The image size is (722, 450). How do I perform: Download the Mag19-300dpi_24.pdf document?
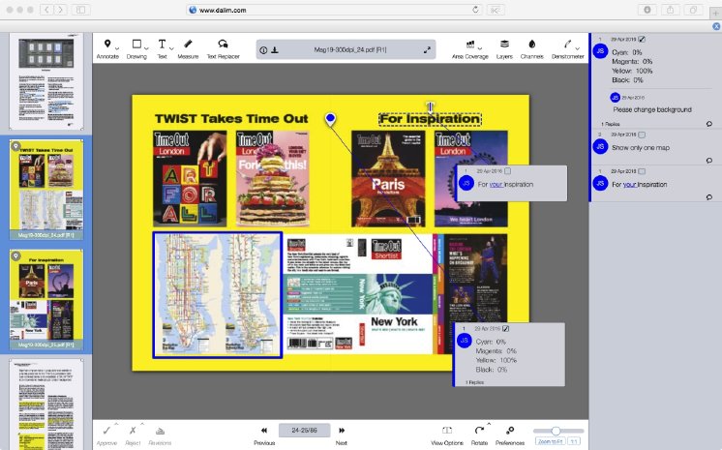click(x=275, y=50)
